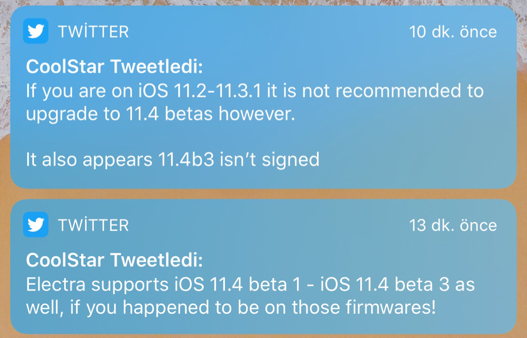
Task: Click the wallpaper strip above the first notification
Action: click(263, 3)
